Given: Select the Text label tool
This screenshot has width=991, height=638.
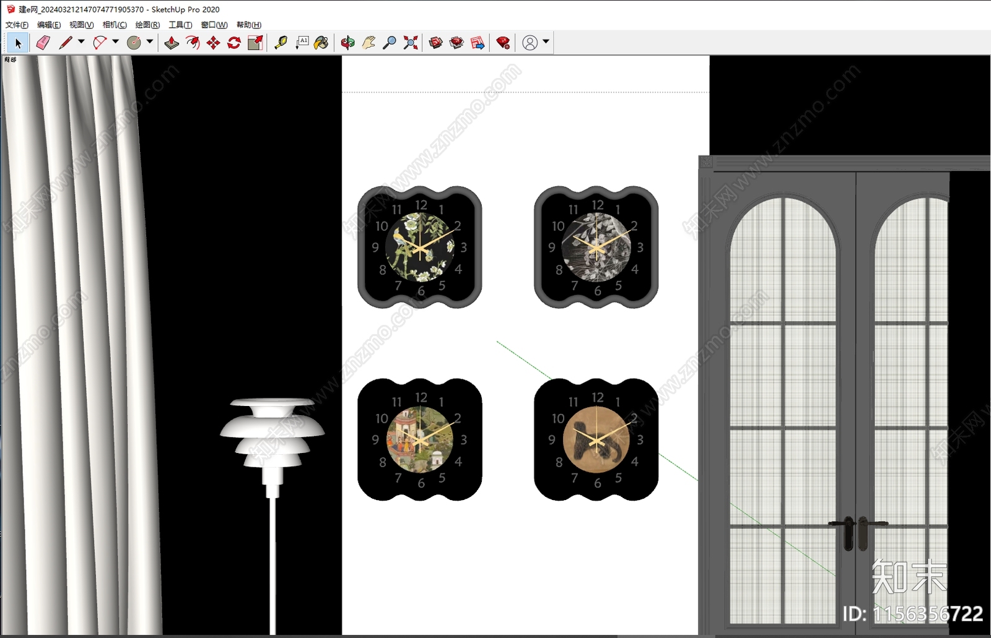Looking at the screenshot, I should pos(302,43).
